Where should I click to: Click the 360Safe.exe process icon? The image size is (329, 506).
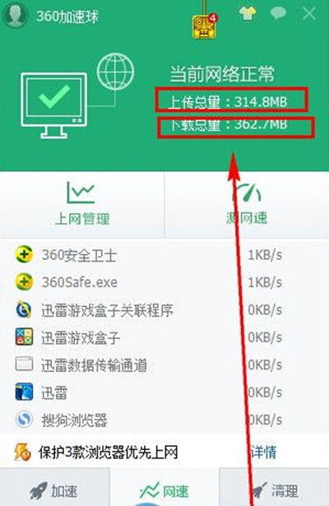click(24, 281)
